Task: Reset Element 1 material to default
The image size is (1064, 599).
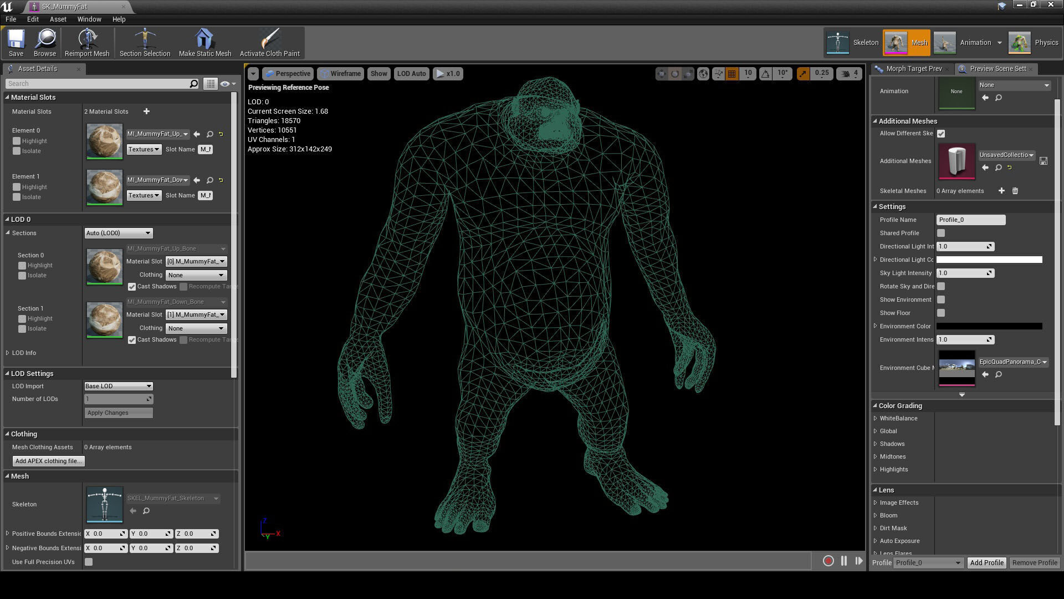Action: [221, 180]
